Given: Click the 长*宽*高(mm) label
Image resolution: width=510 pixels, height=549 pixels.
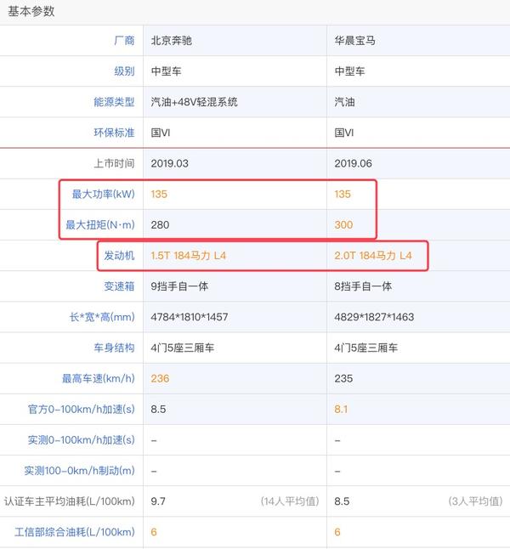Looking at the screenshot, I should [102, 317].
